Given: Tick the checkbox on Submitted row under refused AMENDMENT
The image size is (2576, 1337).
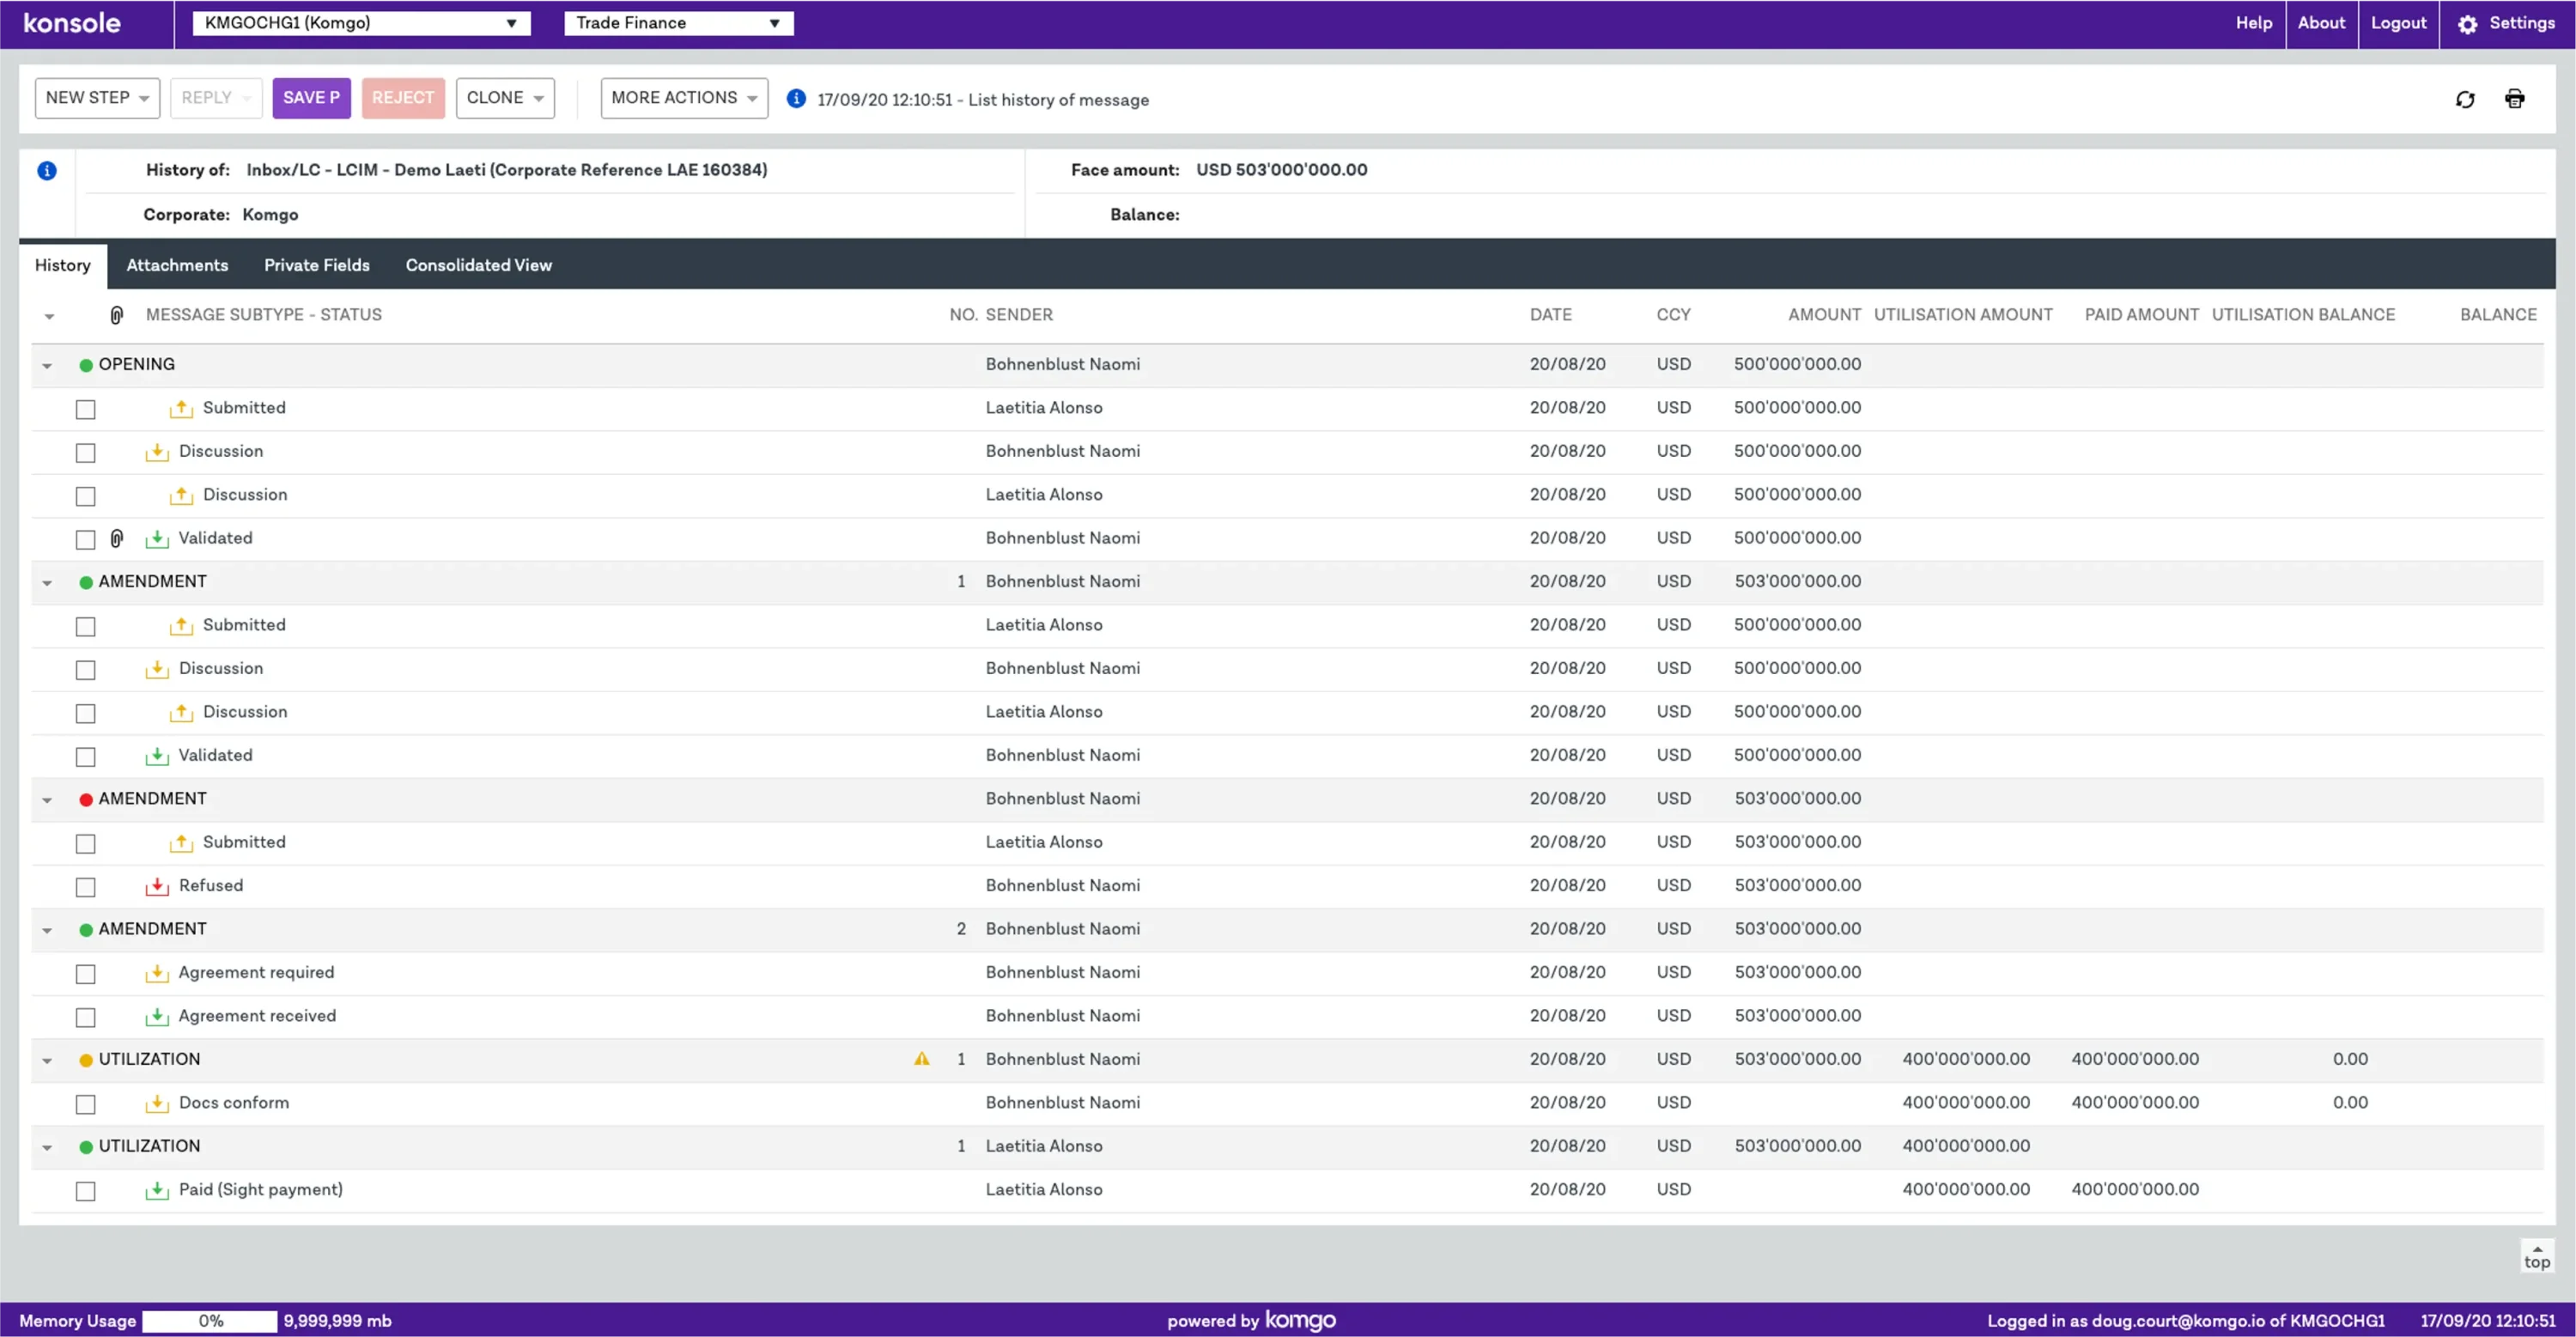Looking at the screenshot, I should pyautogui.click(x=86, y=844).
